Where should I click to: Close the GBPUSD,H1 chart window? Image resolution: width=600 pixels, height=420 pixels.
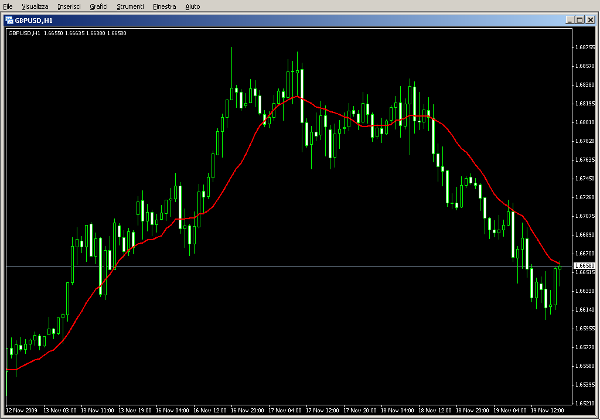591,20
